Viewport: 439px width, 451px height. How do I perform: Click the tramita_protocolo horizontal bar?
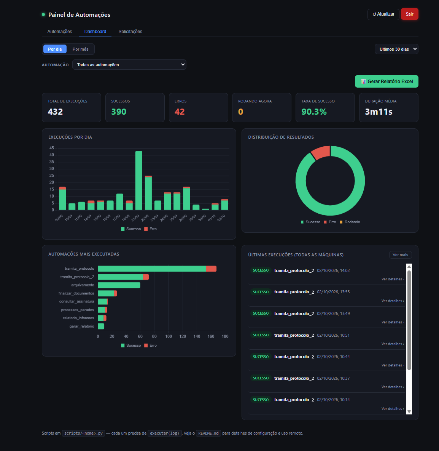157,269
